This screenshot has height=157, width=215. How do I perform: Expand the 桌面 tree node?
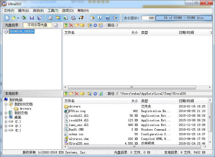[x=6, y=117]
